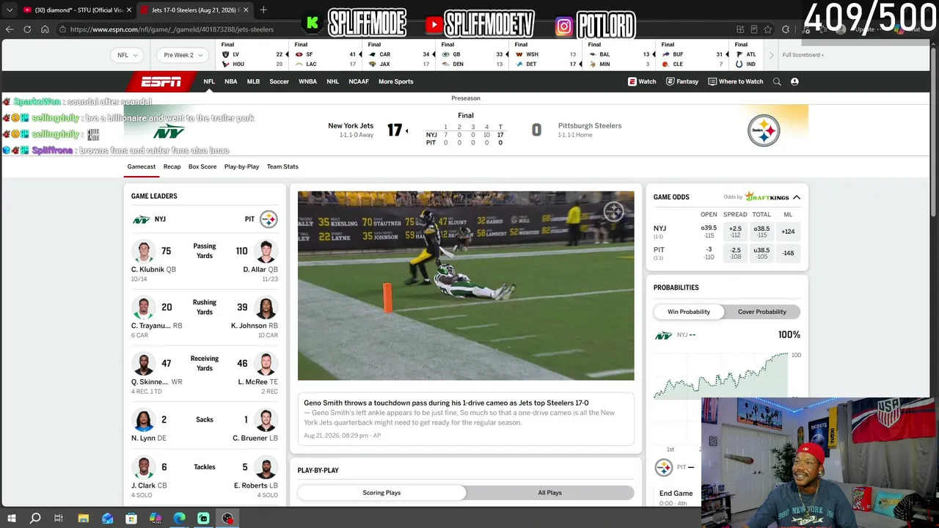Click the browser address bar URL
This screenshot has width=939, height=528.
tap(172, 29)
